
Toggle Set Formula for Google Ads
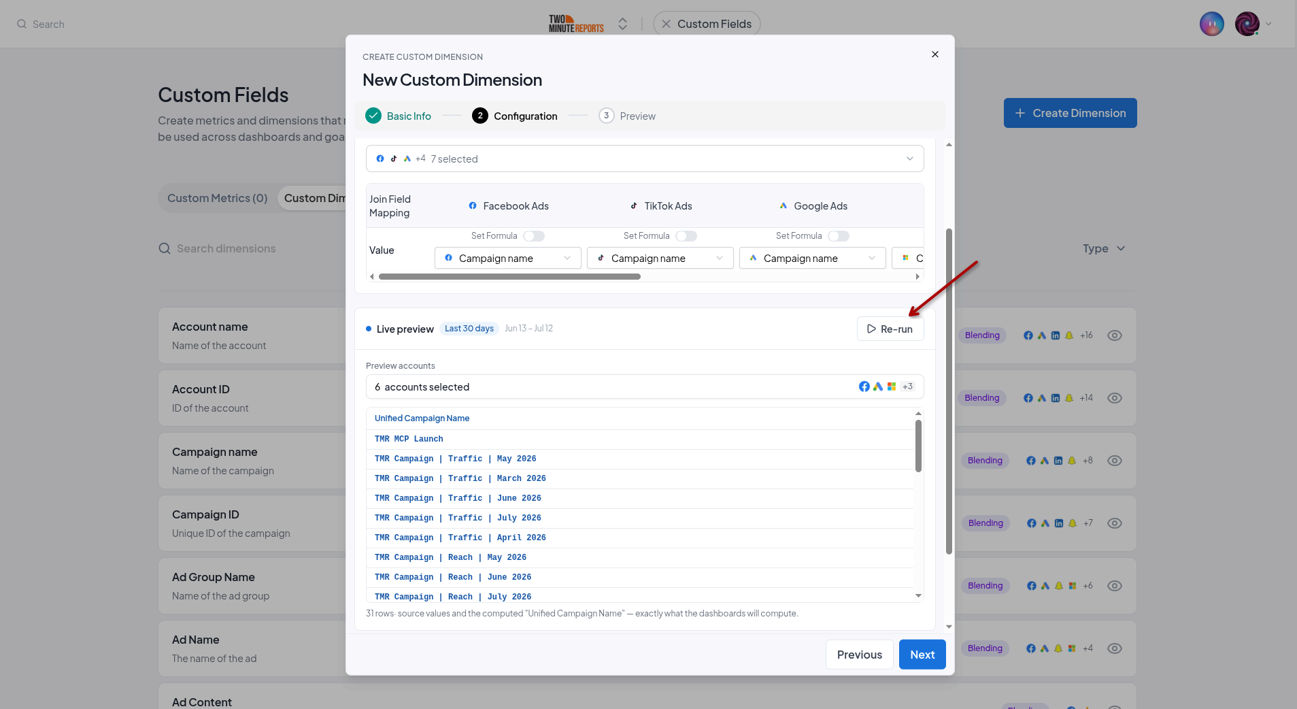tap(839, 236)
